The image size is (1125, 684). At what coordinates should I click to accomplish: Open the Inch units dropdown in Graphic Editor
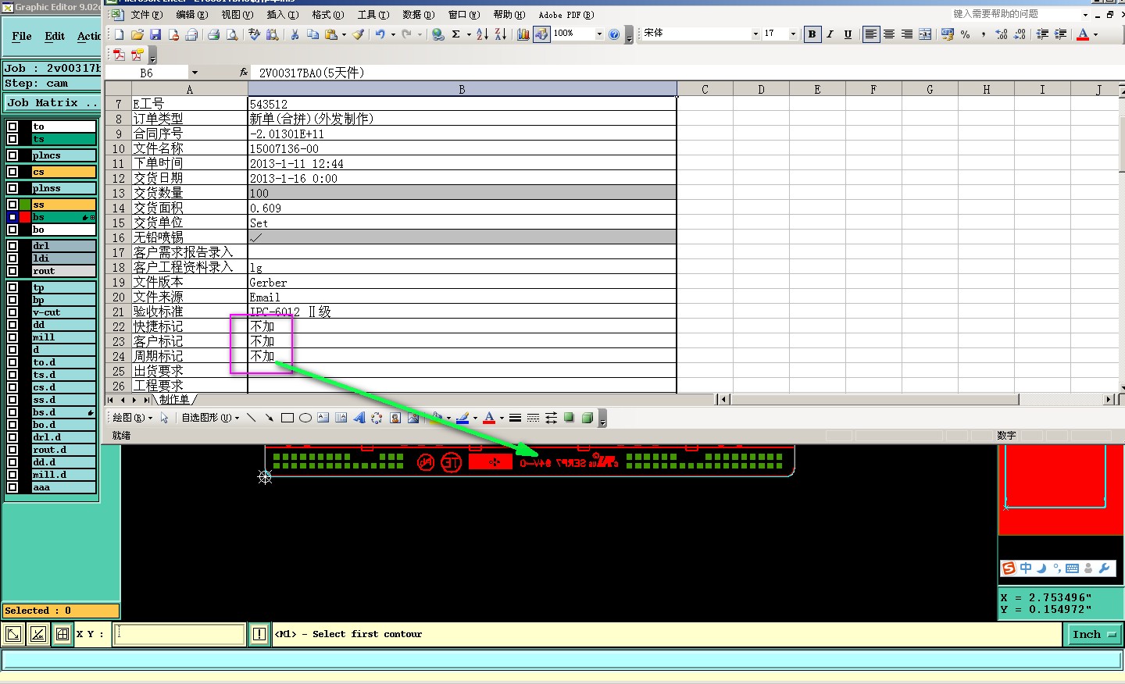[x=1094, y=635]
